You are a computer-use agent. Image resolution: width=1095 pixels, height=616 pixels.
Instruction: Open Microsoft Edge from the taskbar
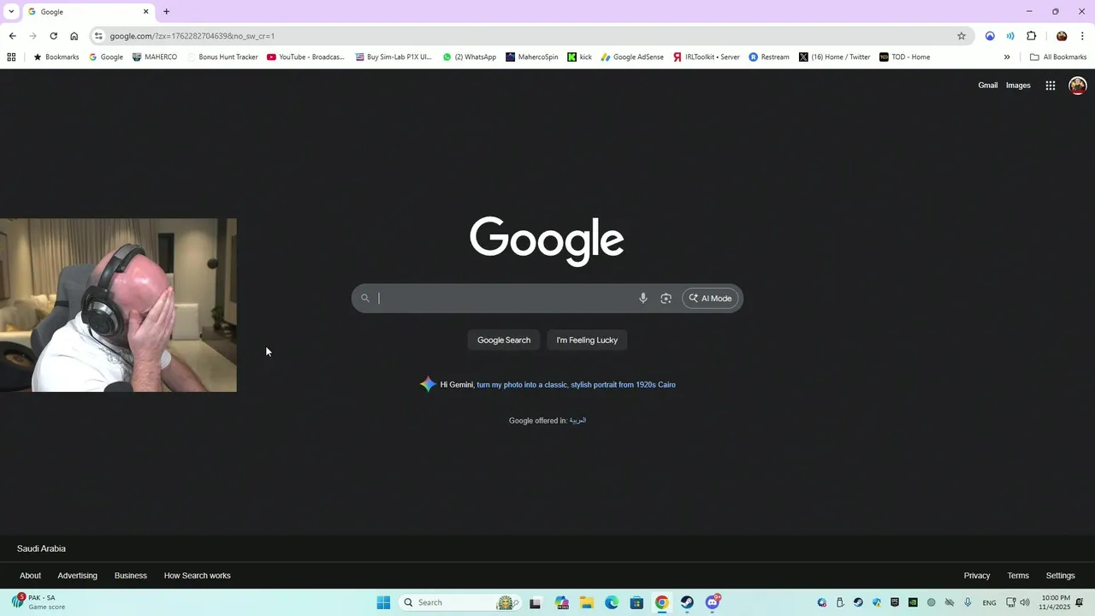[x=612, y=603]
